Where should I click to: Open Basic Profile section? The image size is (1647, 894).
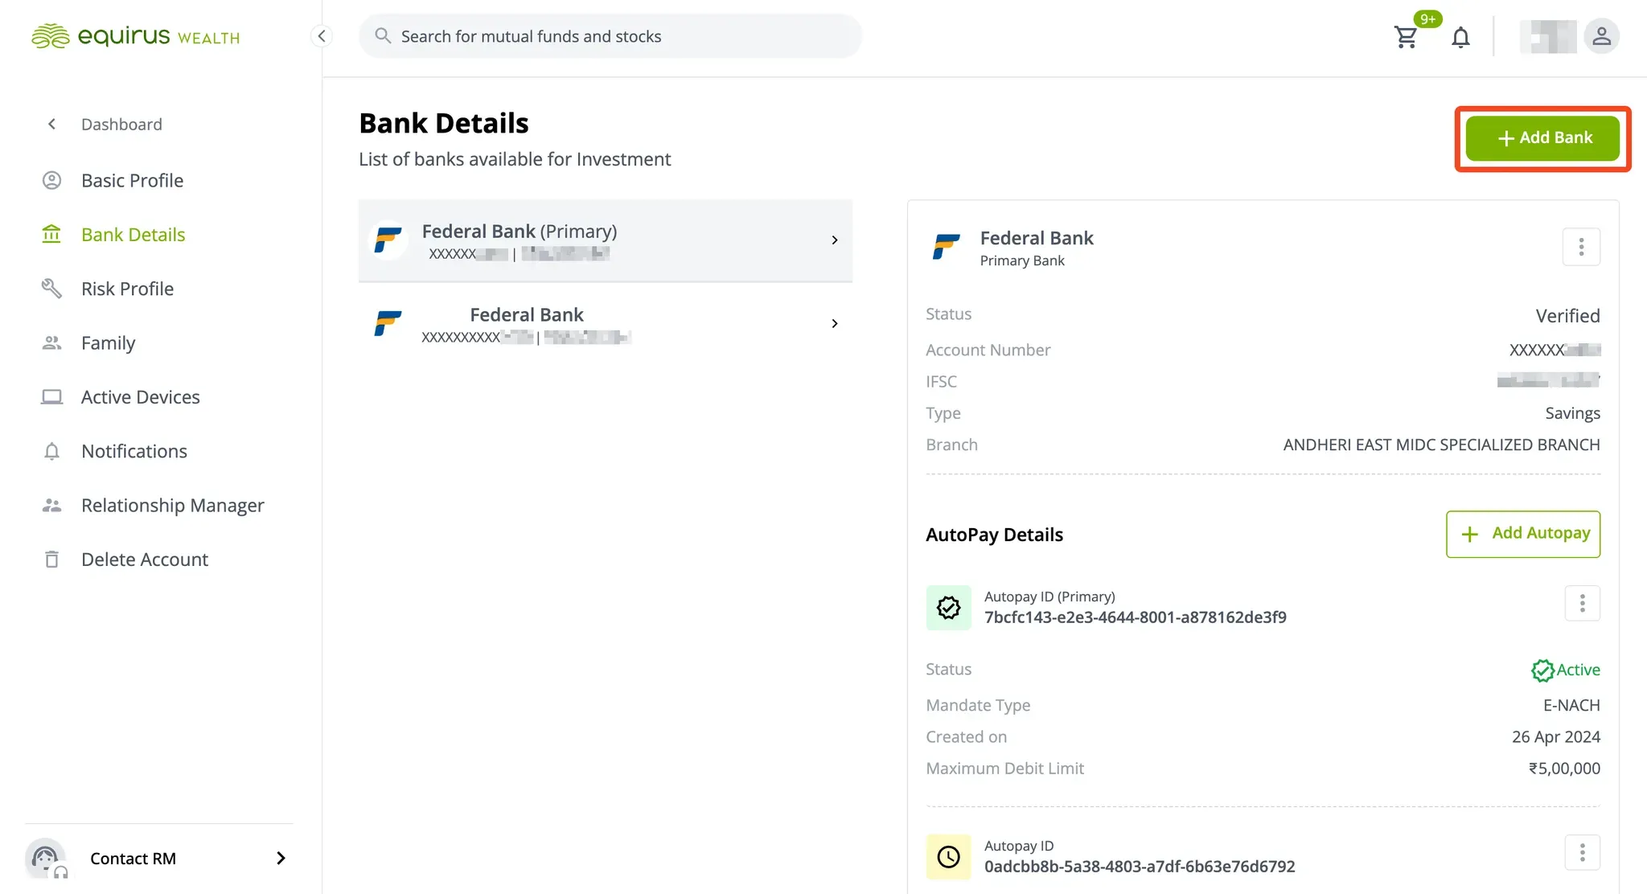[x=132, y=180]
